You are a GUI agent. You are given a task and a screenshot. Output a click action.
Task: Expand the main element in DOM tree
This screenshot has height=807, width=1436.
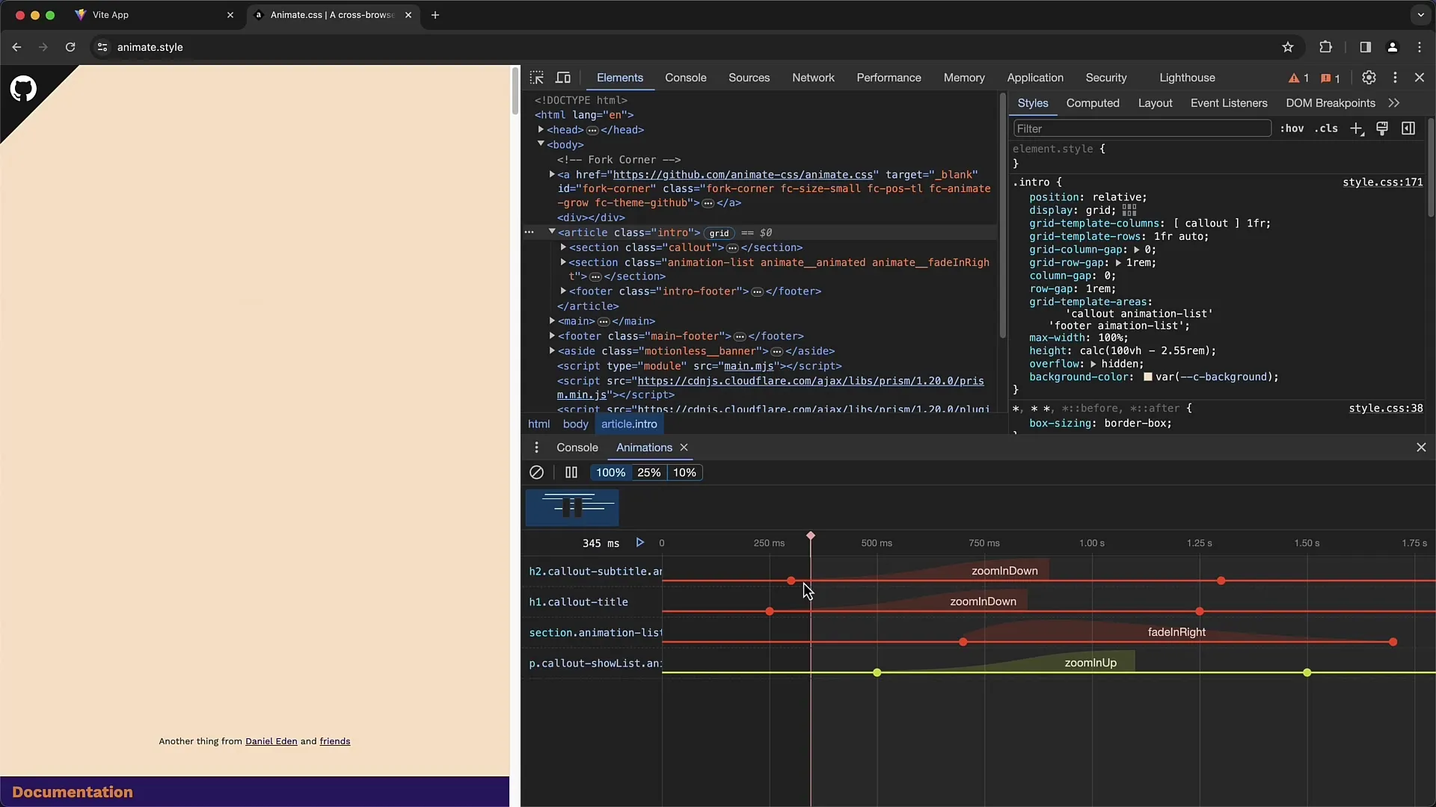pyautogui.click(x=551, y=321)
